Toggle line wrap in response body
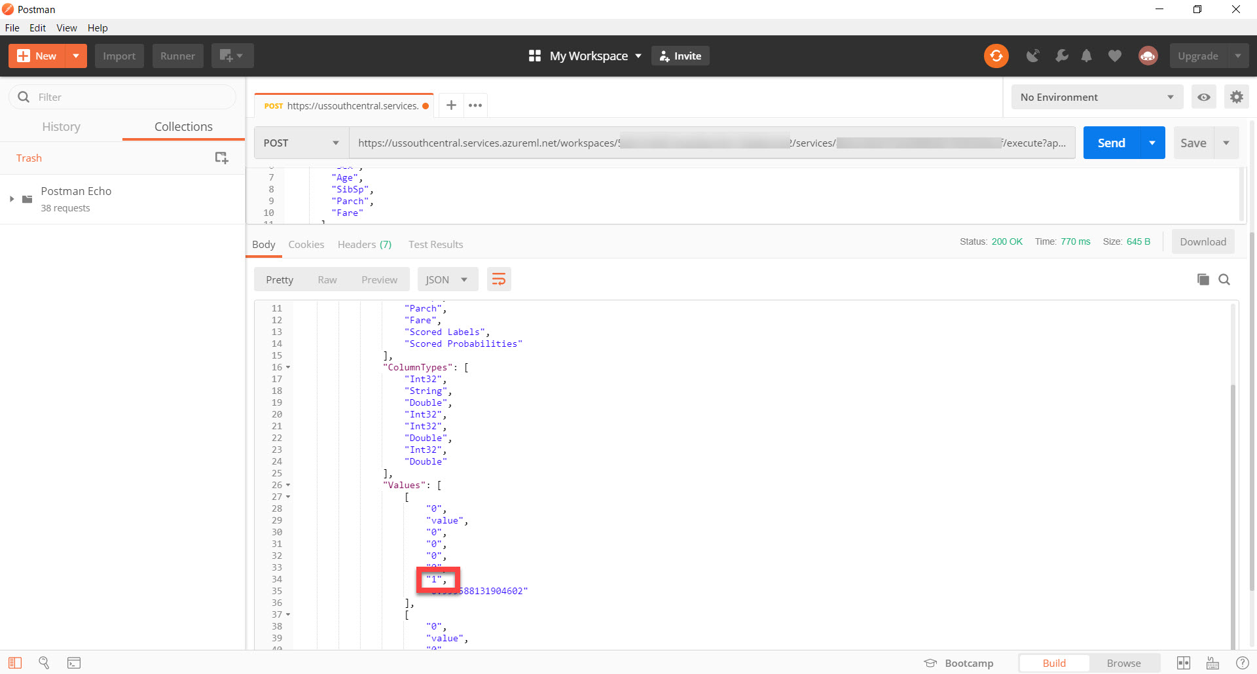Screen dimensions: 1257x674 499,279
